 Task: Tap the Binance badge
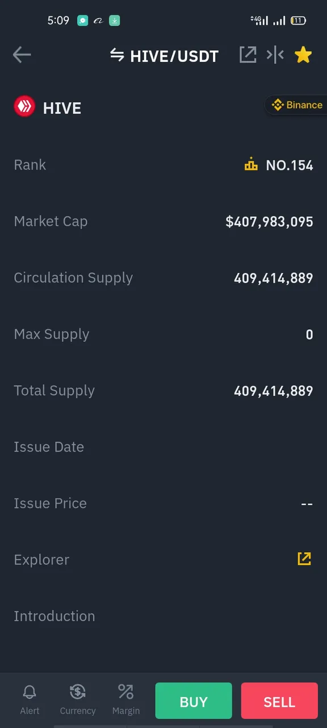click(296, 105)
